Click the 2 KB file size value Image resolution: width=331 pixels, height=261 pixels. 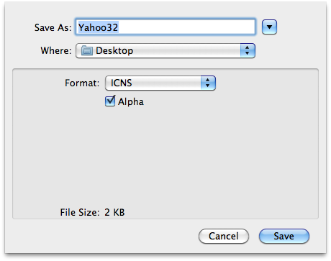114,212
